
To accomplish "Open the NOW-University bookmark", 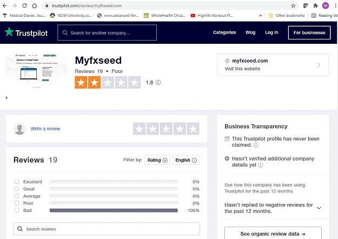I will (71, 16).
